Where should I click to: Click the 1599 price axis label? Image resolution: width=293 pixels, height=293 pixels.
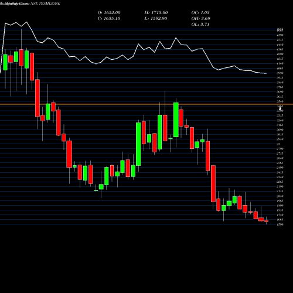(x=280, y=224)
